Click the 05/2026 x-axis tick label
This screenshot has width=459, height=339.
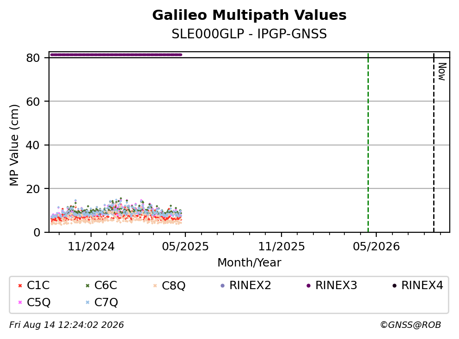pos(376,247)
